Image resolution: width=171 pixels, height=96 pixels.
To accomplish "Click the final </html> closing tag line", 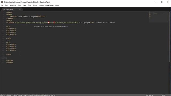I will click(10, 62).
